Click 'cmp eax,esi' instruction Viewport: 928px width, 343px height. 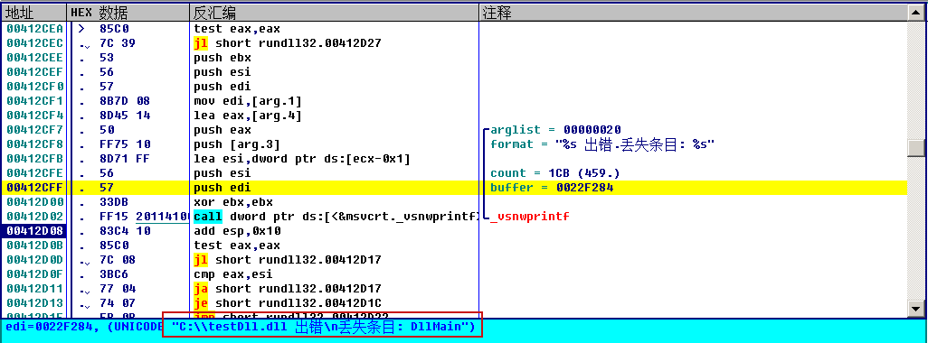click(233, 273)
